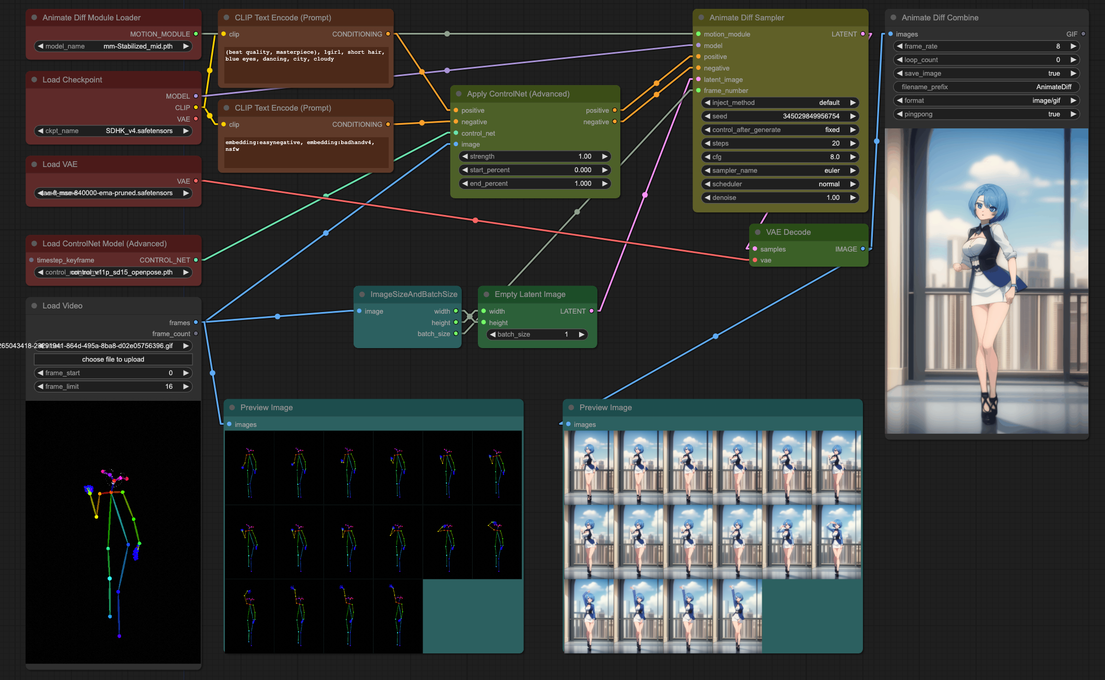Click the VAE Decode collapse dot

[758, 232]
